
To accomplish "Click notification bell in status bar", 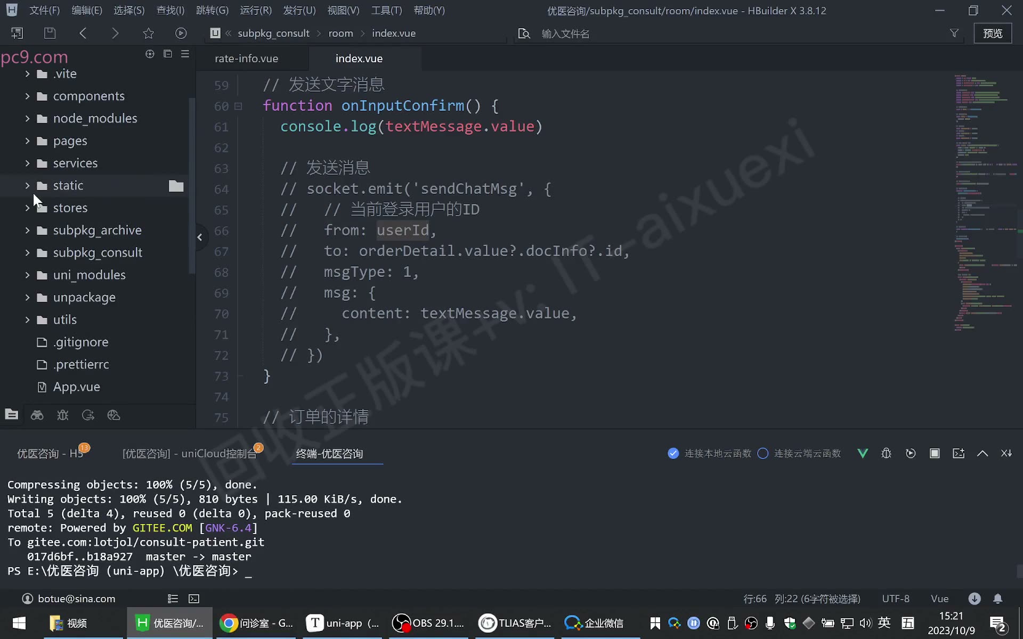I will [x=998, y=599].
